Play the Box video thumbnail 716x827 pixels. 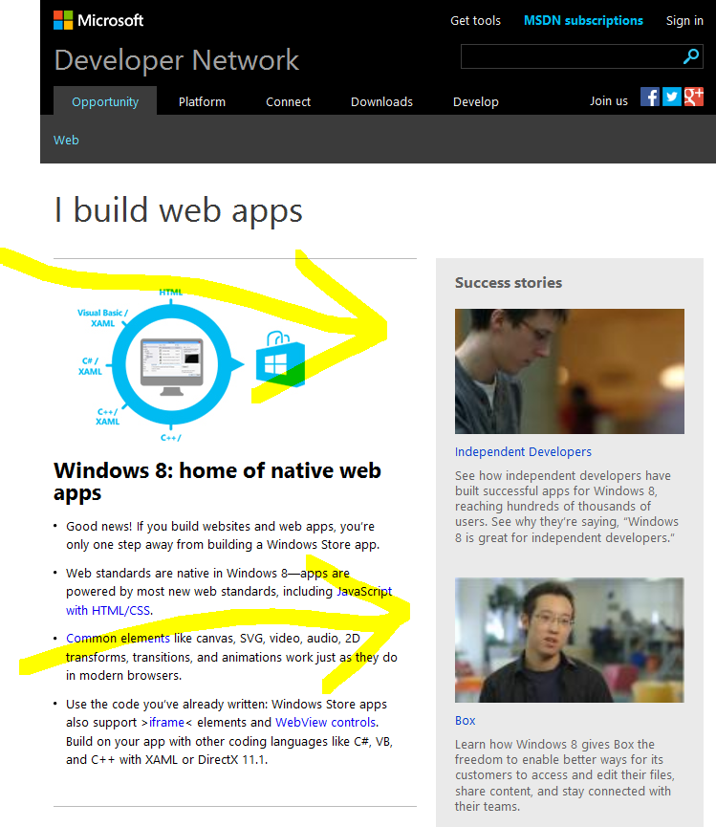pyautogui.click(x=570, y=640)
